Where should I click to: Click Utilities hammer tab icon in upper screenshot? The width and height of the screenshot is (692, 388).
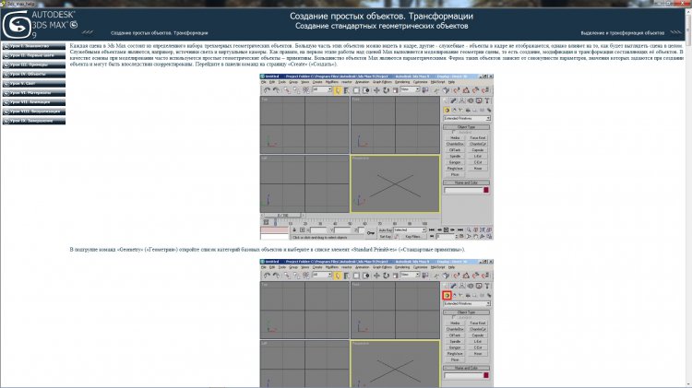click(x=487, y=101)
